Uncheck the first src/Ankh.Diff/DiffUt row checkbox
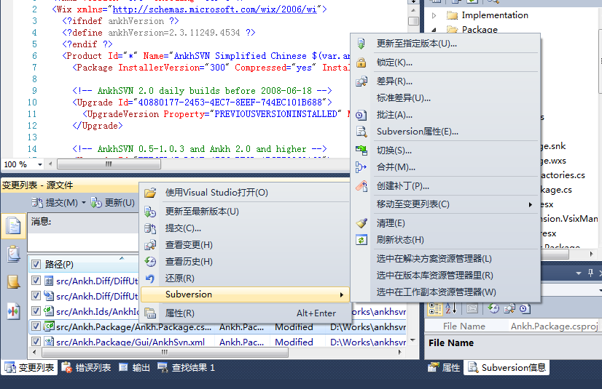Viewport: 602px width, 389px height. 36,281
